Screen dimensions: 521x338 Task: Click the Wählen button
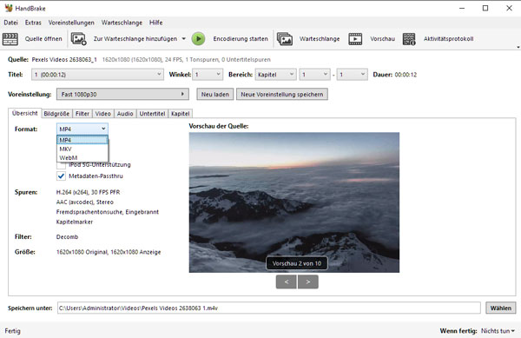(501, 308)
